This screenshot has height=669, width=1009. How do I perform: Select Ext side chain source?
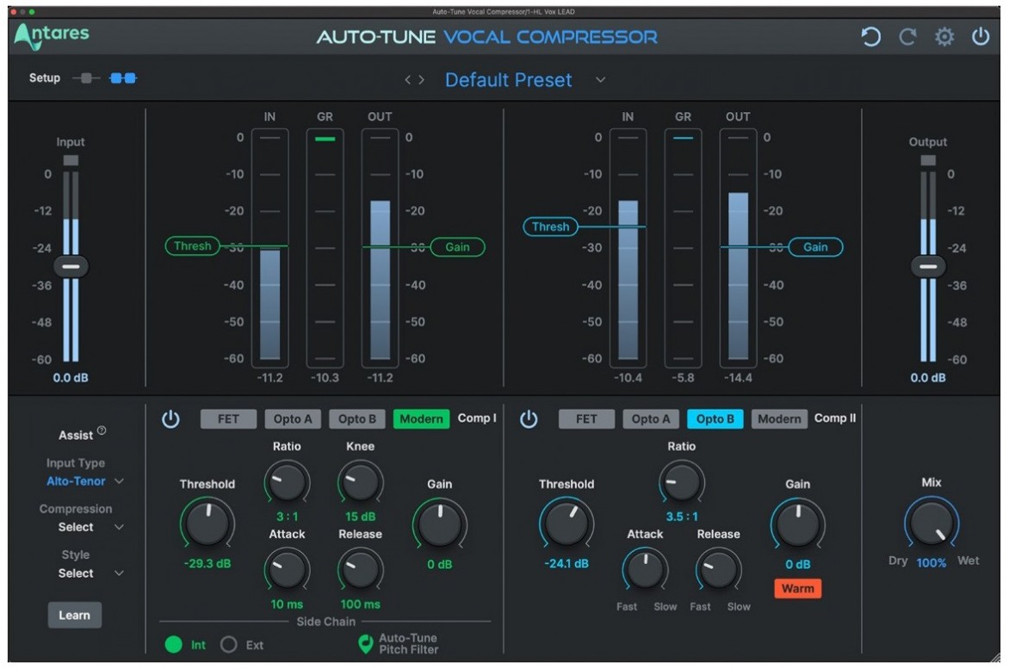pos(228,645)
